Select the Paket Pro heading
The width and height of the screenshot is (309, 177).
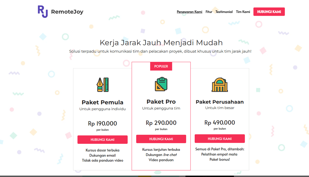tap(161, 102)
